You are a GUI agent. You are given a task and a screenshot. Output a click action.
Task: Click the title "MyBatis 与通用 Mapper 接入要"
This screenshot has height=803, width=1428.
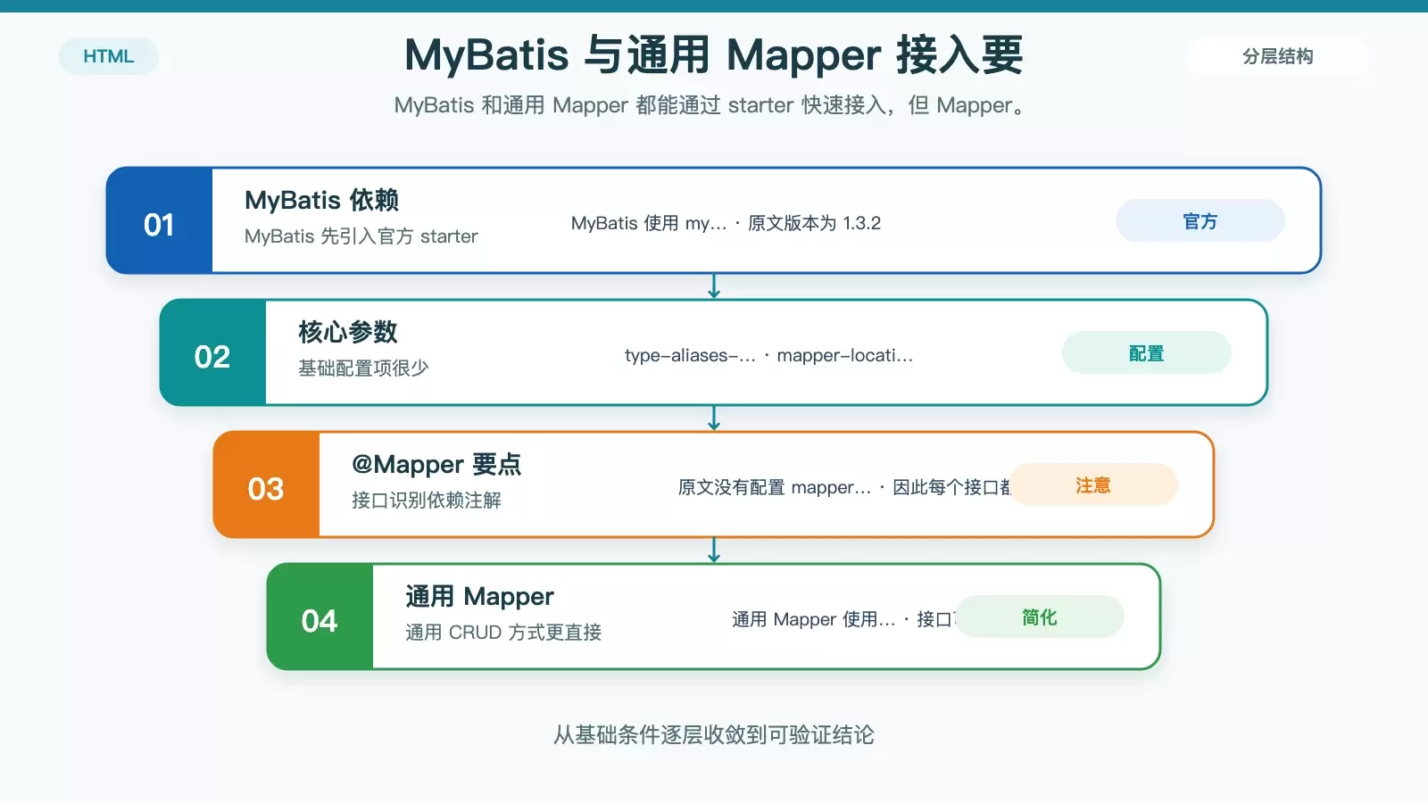714,55
